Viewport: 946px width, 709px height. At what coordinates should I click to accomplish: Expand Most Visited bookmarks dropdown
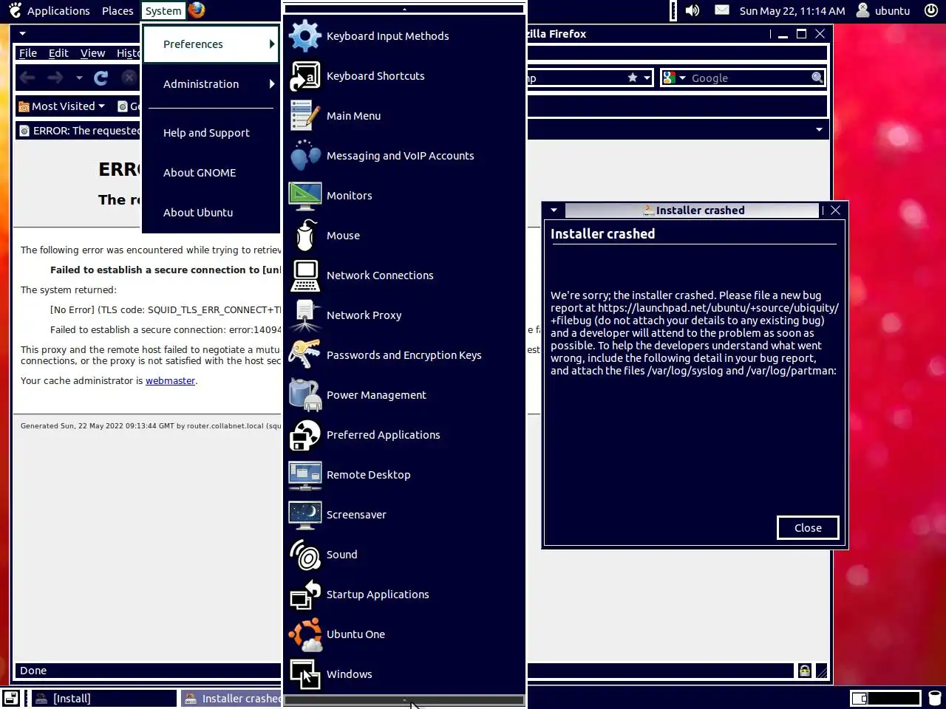[62, 106]
